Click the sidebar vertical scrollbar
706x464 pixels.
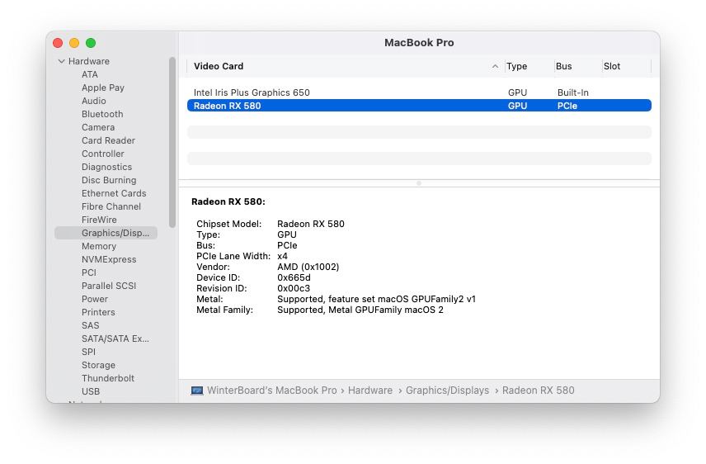click(x=172, y=142)
